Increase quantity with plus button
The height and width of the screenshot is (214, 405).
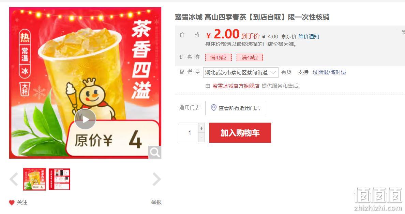click(201, 128)
